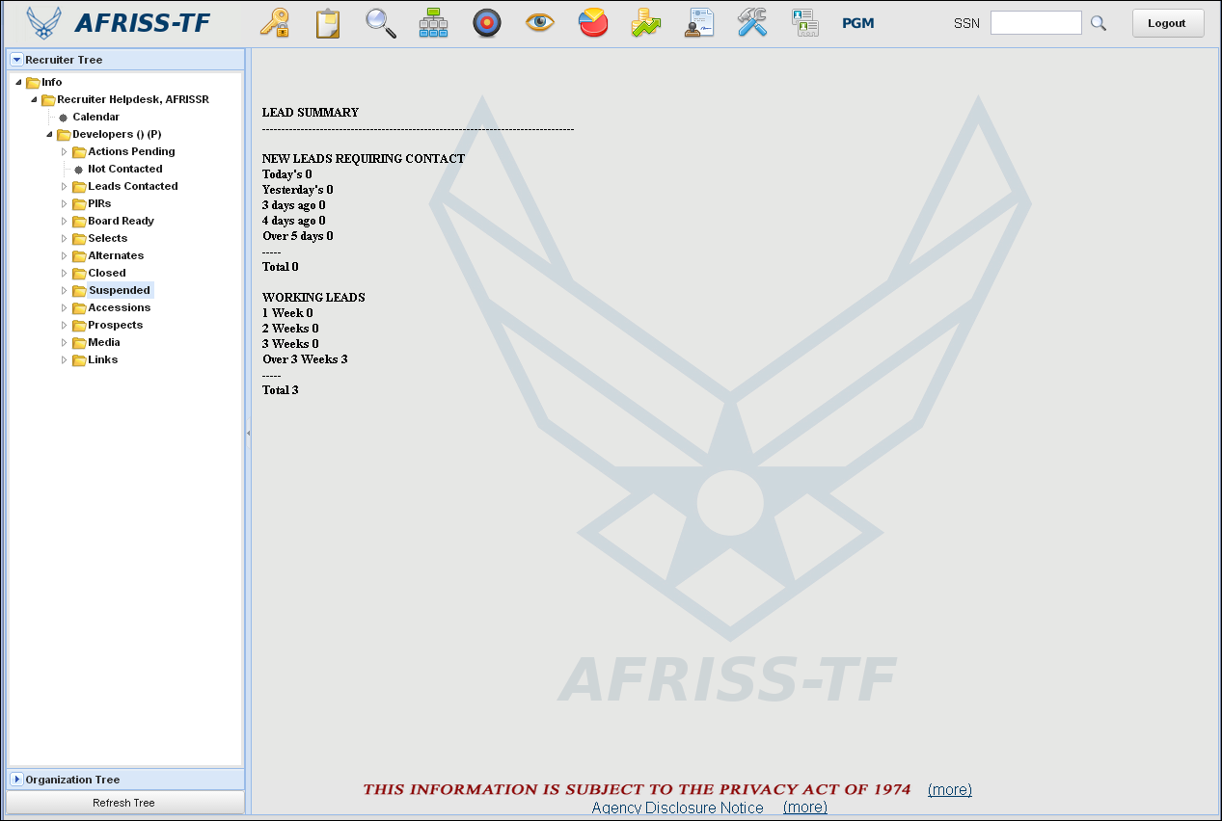Open the Agency Disclosure Notice (more) link

coord(805,808)
